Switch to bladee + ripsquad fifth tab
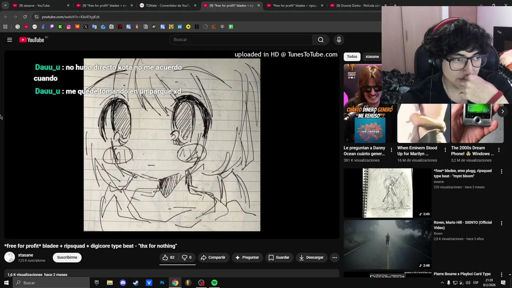The image size is (512, 288). 294,6
